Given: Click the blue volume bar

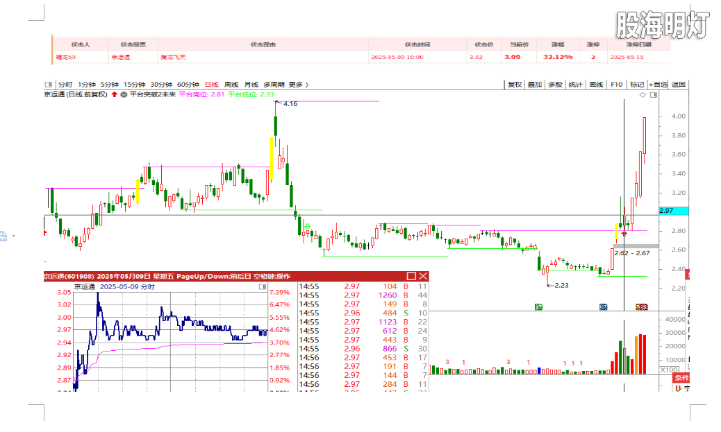Looking at the screenshot, I should [x=539, y=371].
